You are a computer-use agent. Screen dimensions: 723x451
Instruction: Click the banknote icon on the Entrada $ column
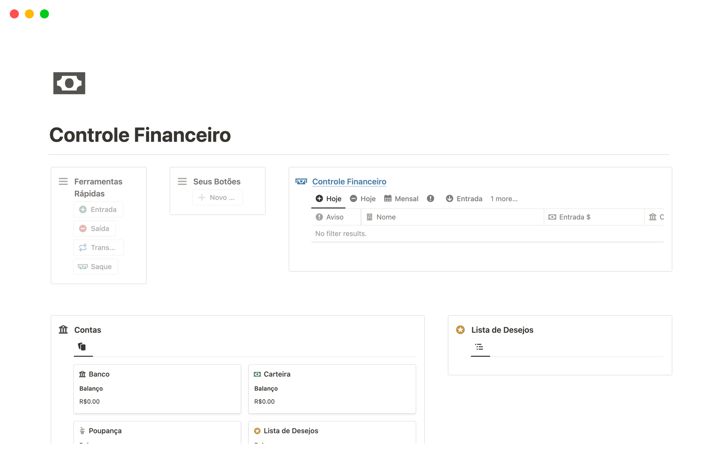(x=552, y=217)
